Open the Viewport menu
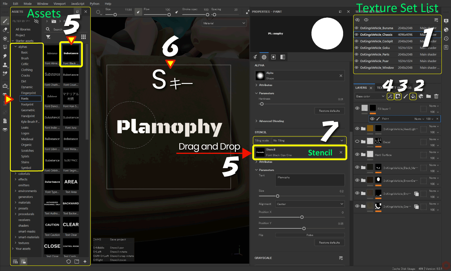The image size is (451, 271). coord(59,4)
